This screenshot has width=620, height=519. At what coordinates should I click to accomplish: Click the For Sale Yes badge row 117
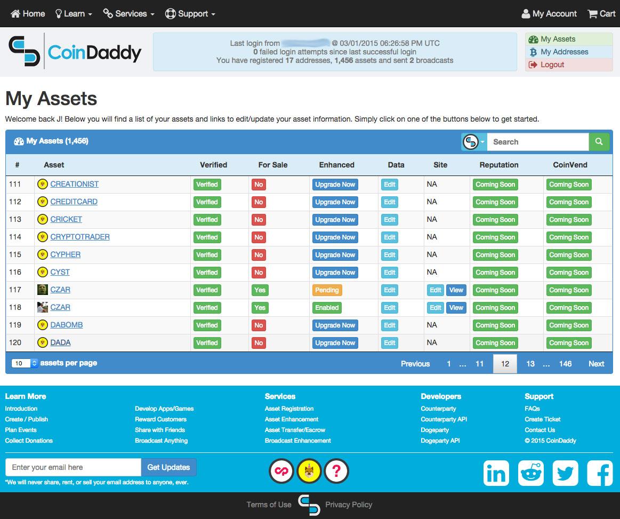pyautogui.click(x=260, y=290)
